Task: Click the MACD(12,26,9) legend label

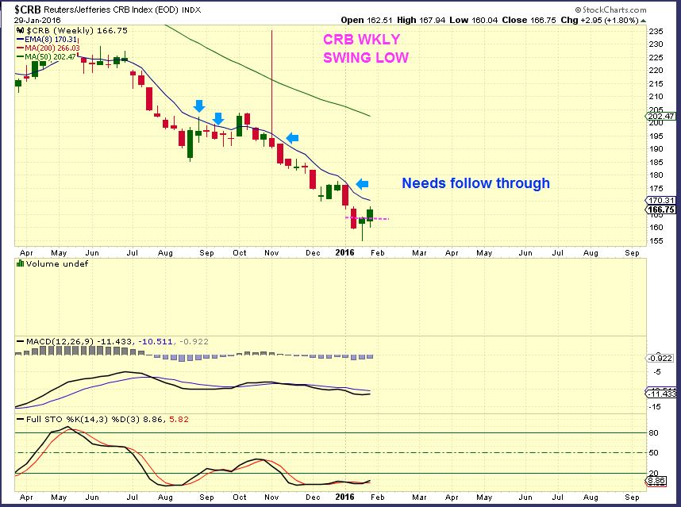Action: [60, 342]
